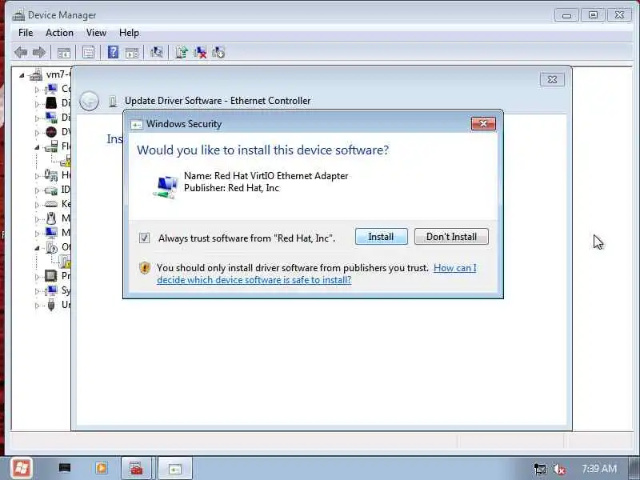Select the vm7 computer root node icon
This screenshot has width=640, height=480.
pos(36,74)
